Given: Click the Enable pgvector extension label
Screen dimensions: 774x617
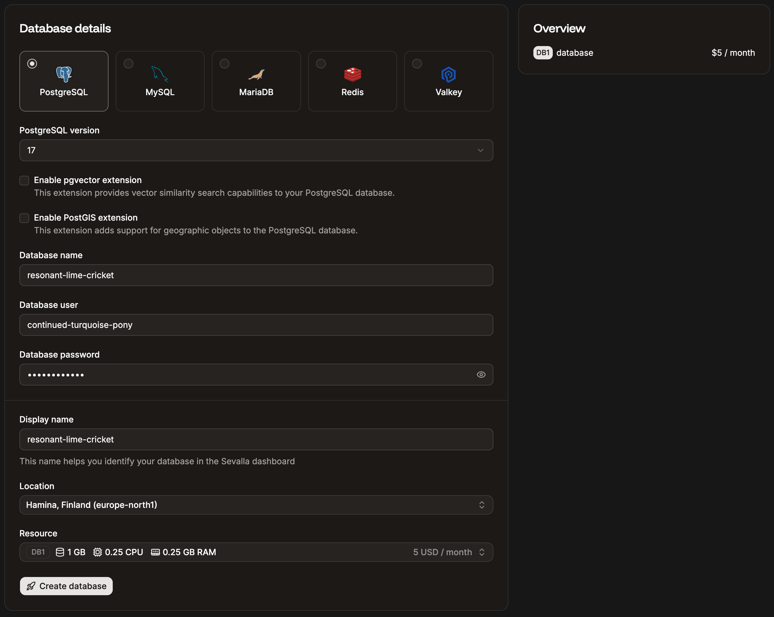Looking at the screenshot, I should 88,180.
